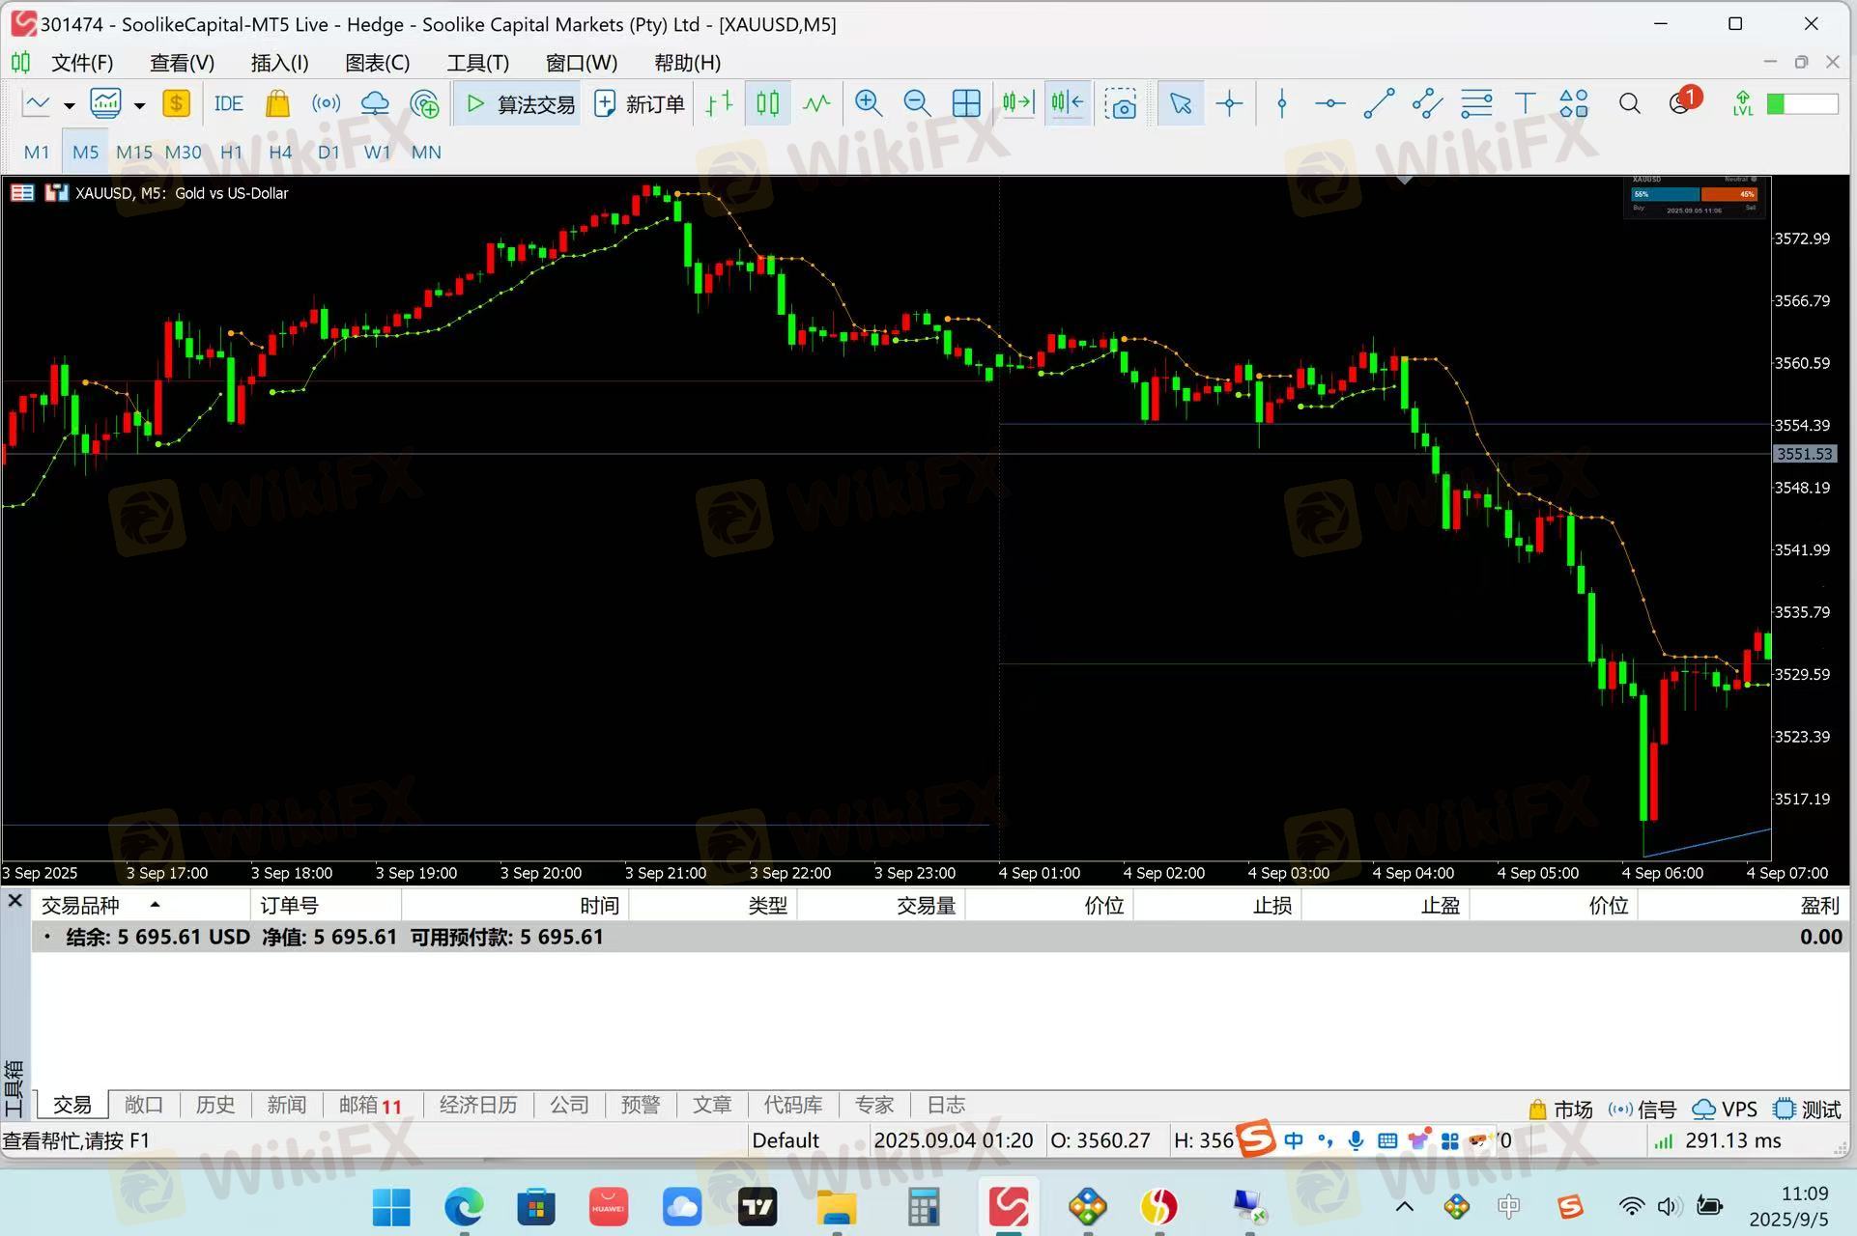
Task: Click the green level progress bar
Action: (1801, 103)
